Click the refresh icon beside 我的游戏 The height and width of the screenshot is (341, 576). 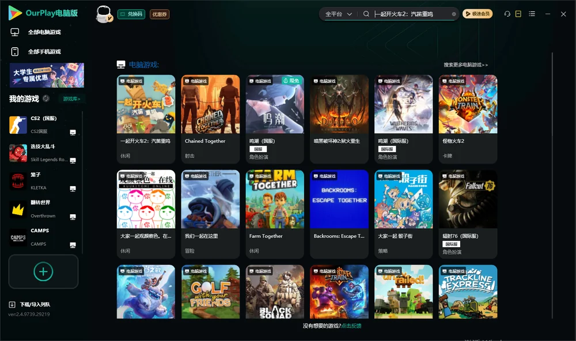pos(46,98)
